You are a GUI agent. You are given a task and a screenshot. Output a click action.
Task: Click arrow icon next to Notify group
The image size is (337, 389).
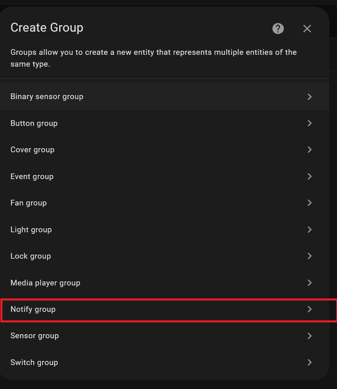click(x=309, y=309)
